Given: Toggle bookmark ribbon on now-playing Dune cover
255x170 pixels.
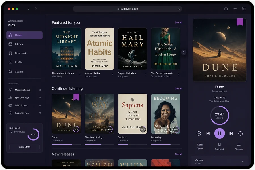Looking at the screenshot, I should point(240,22).
